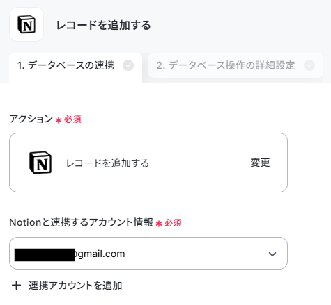The width and height of the screenshot is (331, 305).
Task: Click the アクション field label
Action: 31,119
